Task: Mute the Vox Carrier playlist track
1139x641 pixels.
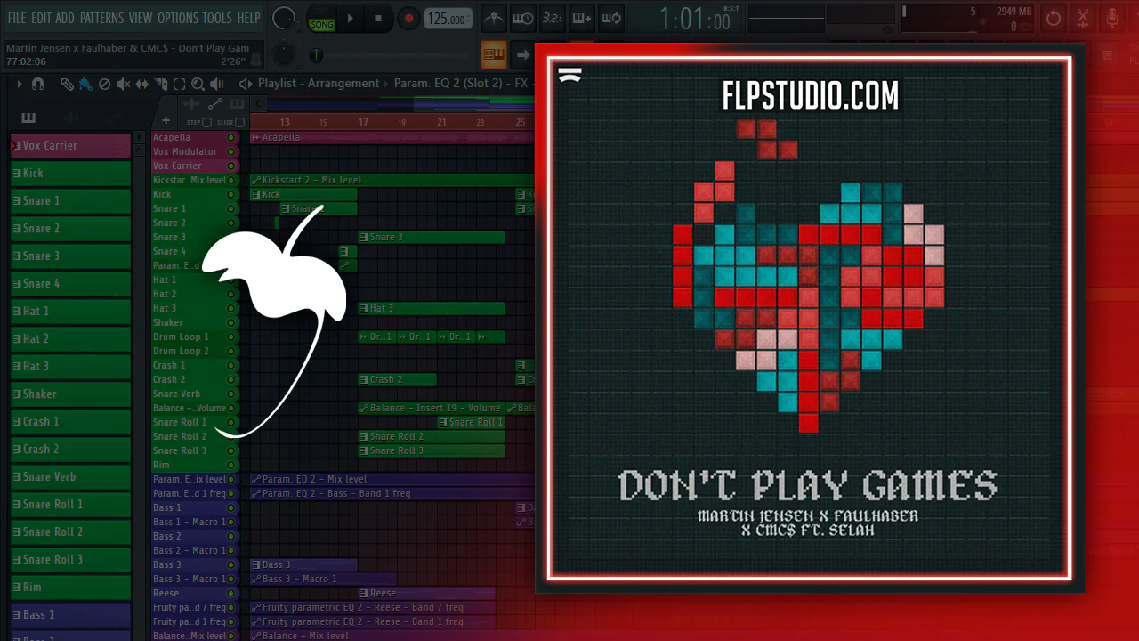Action: [x=231, y=166]
